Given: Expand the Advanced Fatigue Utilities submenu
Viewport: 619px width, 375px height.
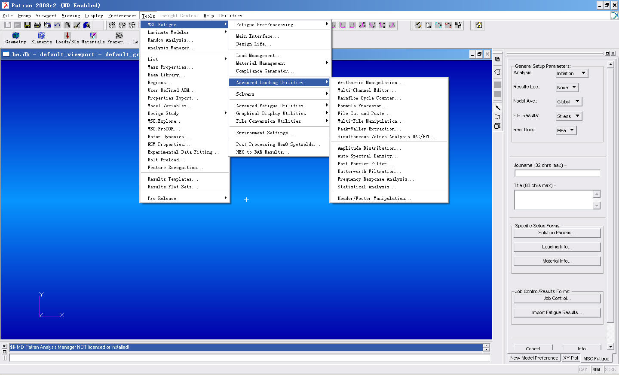Looking at the screenshot, I should coord(280,106).
